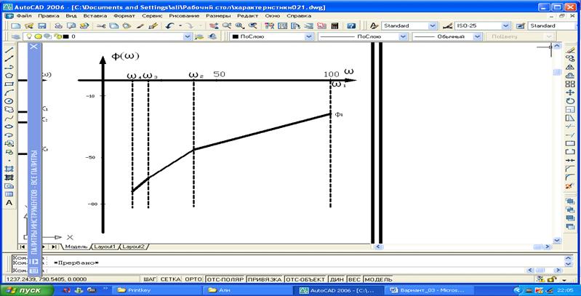Screen dimensions: 581x296
Task: Open the Правка menu
Action: [49, 16]
